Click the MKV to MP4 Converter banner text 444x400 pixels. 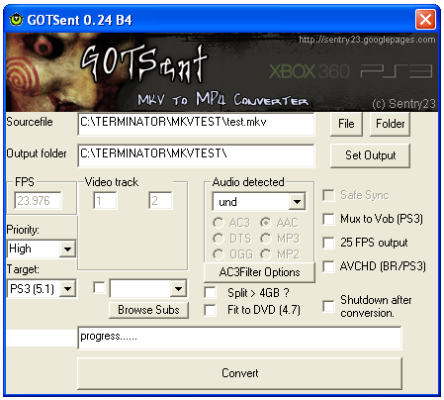[x=222, y=99]
